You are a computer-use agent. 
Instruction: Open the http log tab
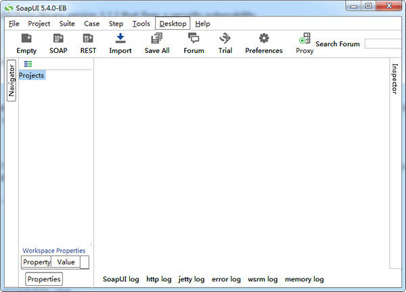coord(159,279)
